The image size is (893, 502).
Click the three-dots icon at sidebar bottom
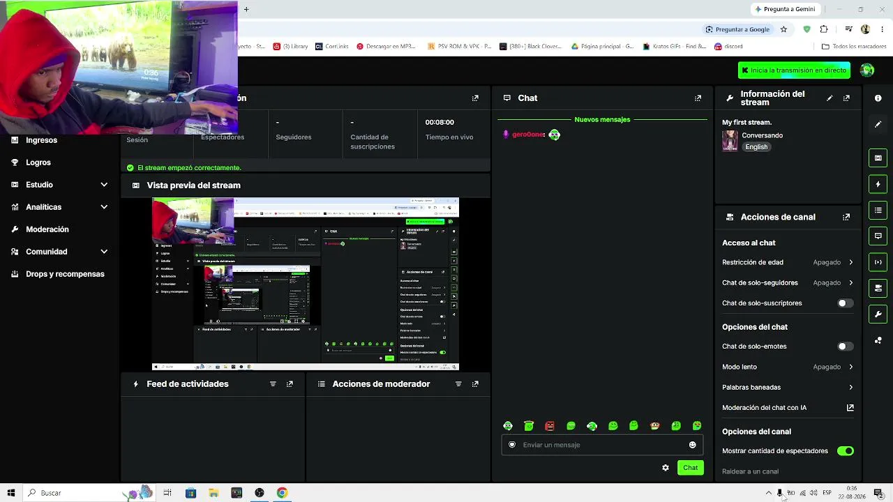(878, 340)
